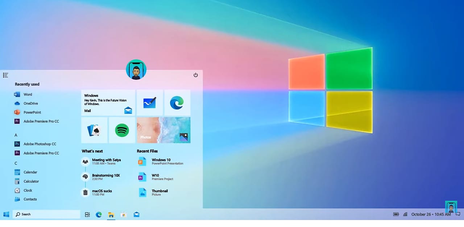
Task: Open the Mail live tile
Action: [x=108, y=103]
